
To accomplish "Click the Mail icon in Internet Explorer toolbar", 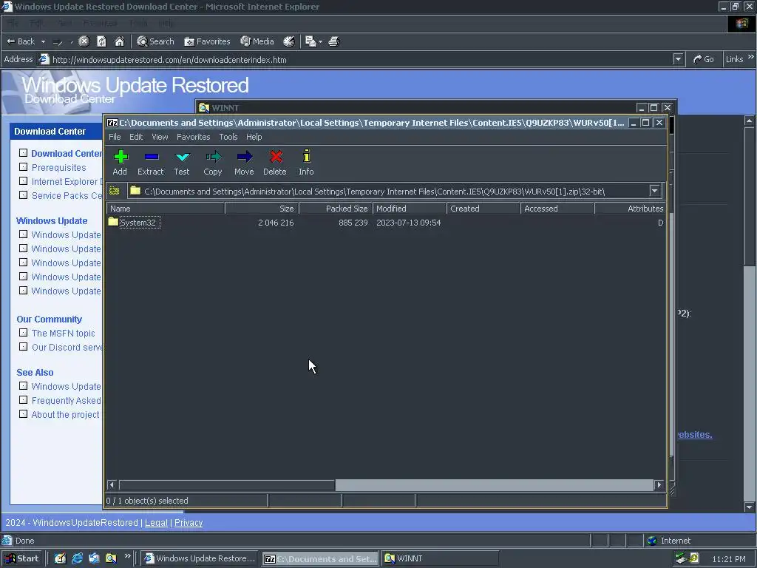I will [310, 41].
